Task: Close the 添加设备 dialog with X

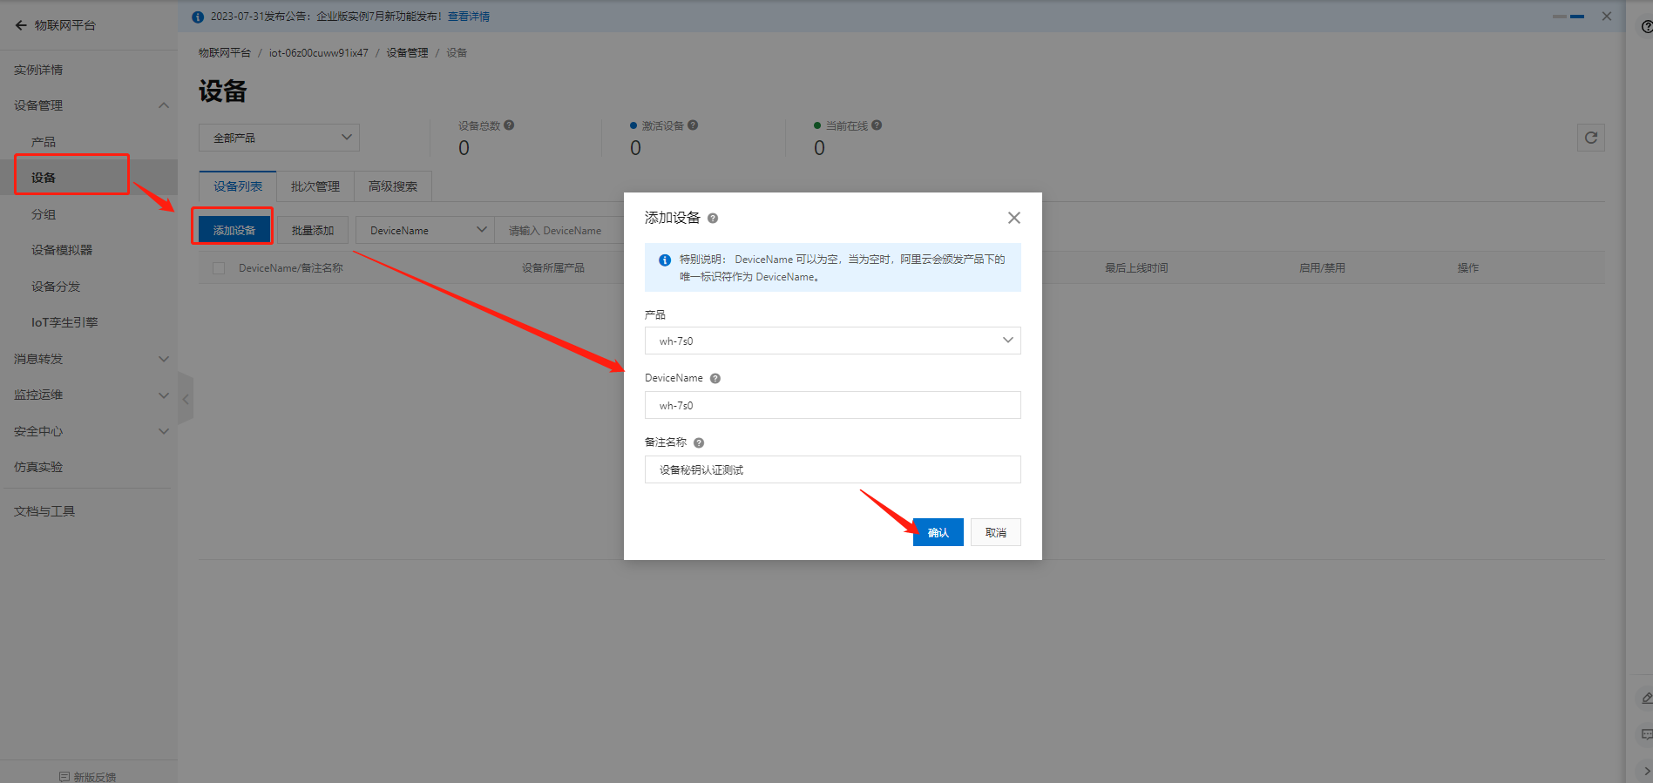Action: [x=1013, y=218]
